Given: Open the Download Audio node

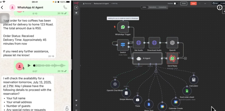Looking at the screenshot, I should click(x=154, y=43).
